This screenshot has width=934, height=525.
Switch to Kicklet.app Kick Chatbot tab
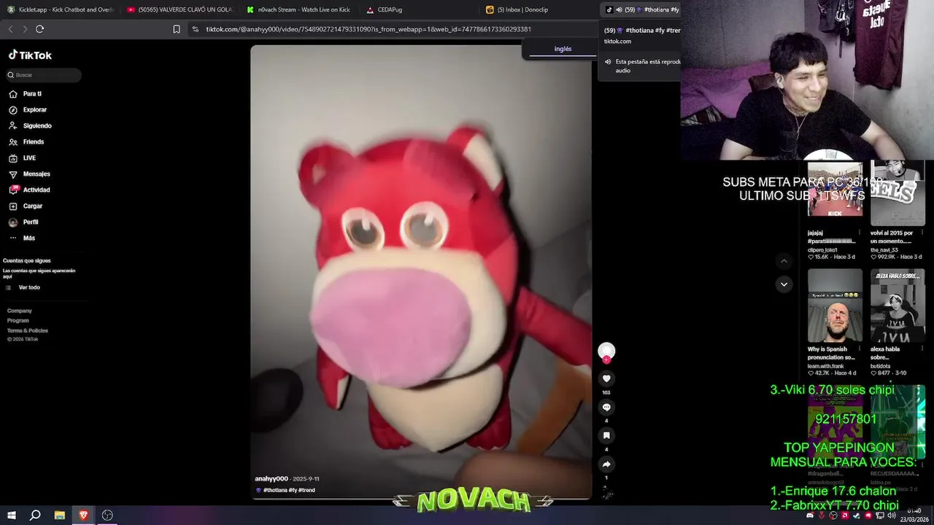[x=61, y=9]
